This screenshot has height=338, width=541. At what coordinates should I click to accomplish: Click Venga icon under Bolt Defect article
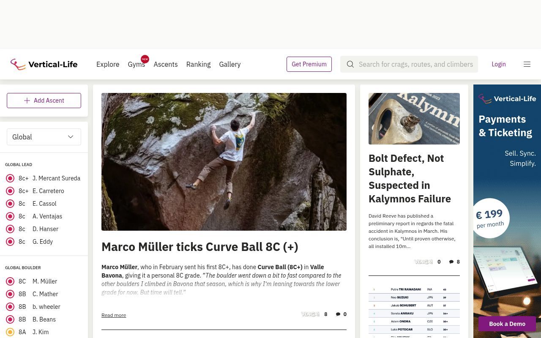point(424,262)
